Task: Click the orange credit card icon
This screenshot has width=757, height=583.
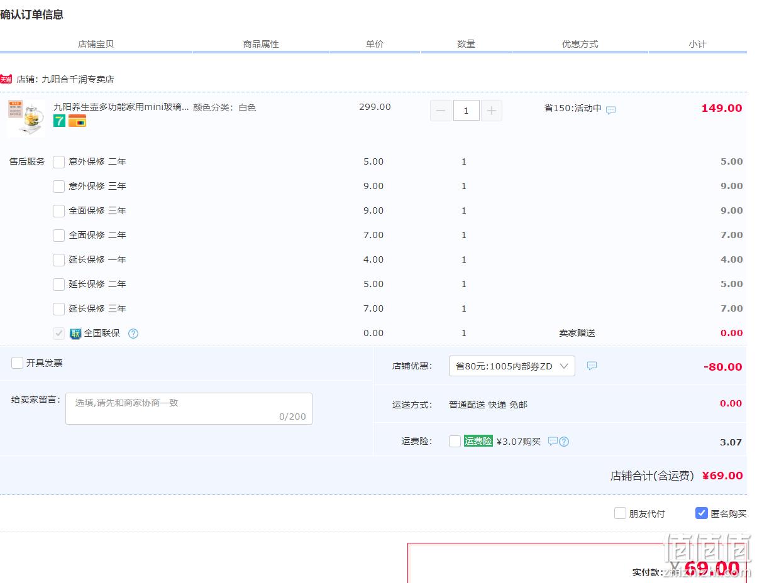Action: click(x=77, y=121)
